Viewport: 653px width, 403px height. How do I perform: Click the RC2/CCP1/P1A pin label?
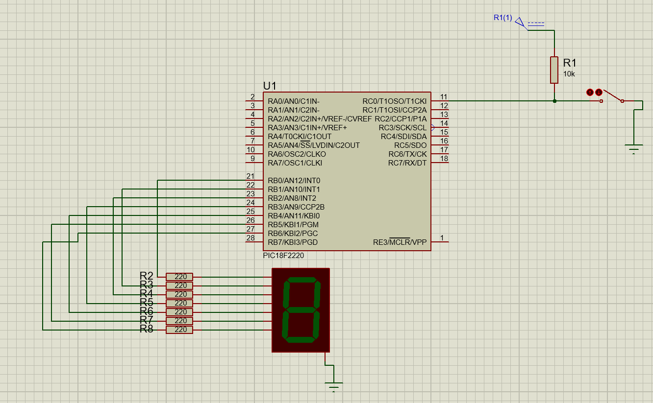coord(401,119)
